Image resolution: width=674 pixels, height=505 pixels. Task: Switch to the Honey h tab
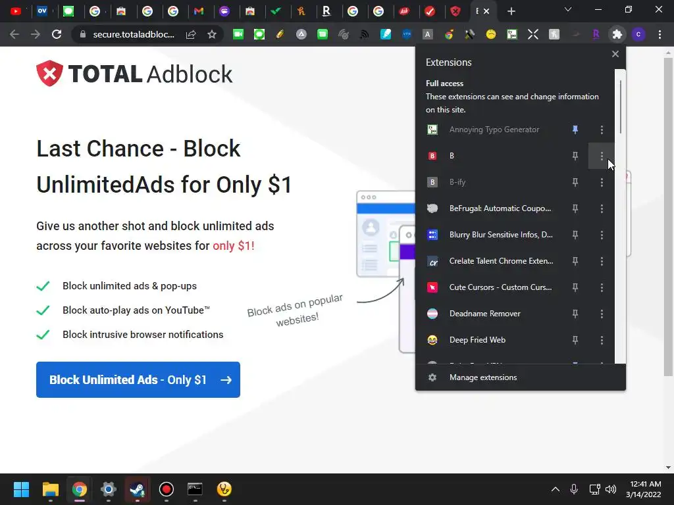point(301,11)
